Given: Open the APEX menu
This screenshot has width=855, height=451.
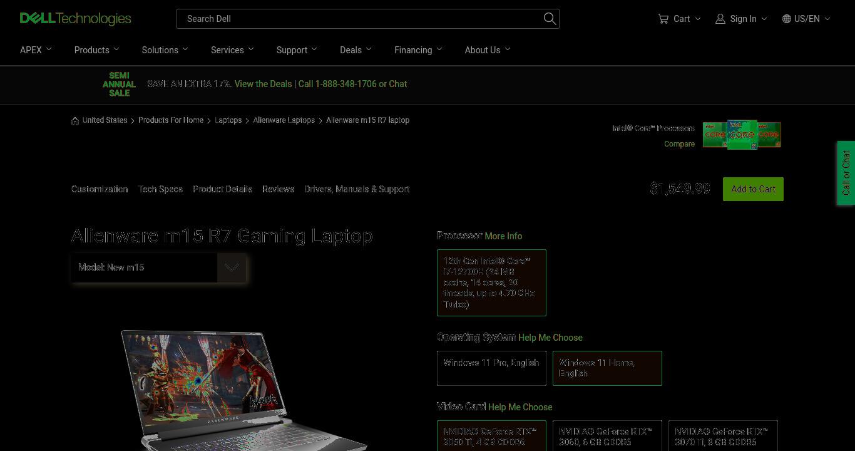Looking at the screenshot, I should 36,50.
